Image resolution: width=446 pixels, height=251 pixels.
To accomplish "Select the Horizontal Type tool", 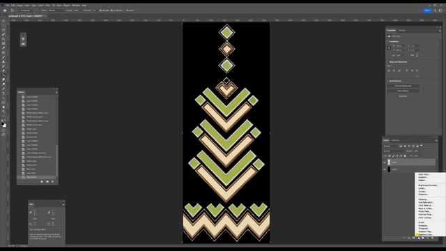I will point(3,93).
